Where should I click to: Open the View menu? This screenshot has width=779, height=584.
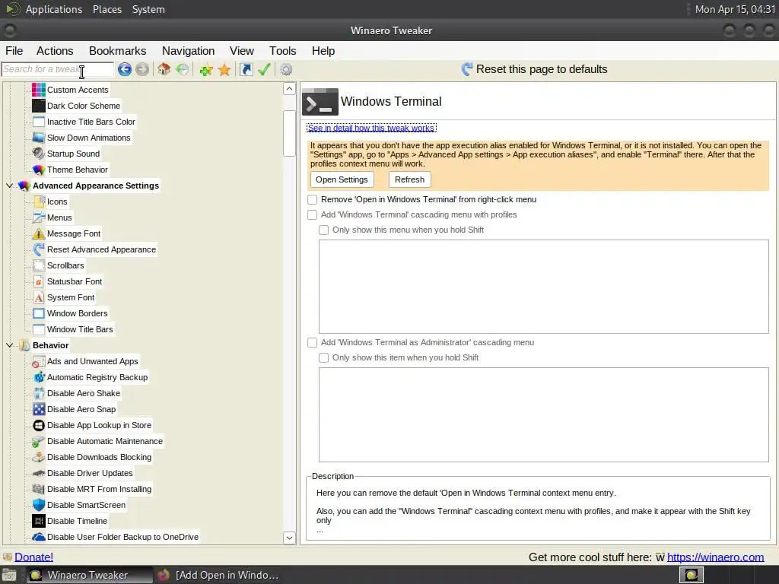(x=241, y=51)
